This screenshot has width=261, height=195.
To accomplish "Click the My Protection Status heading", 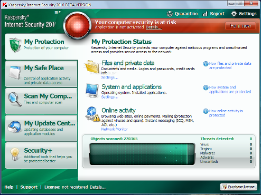I will [x=122, y=42].
